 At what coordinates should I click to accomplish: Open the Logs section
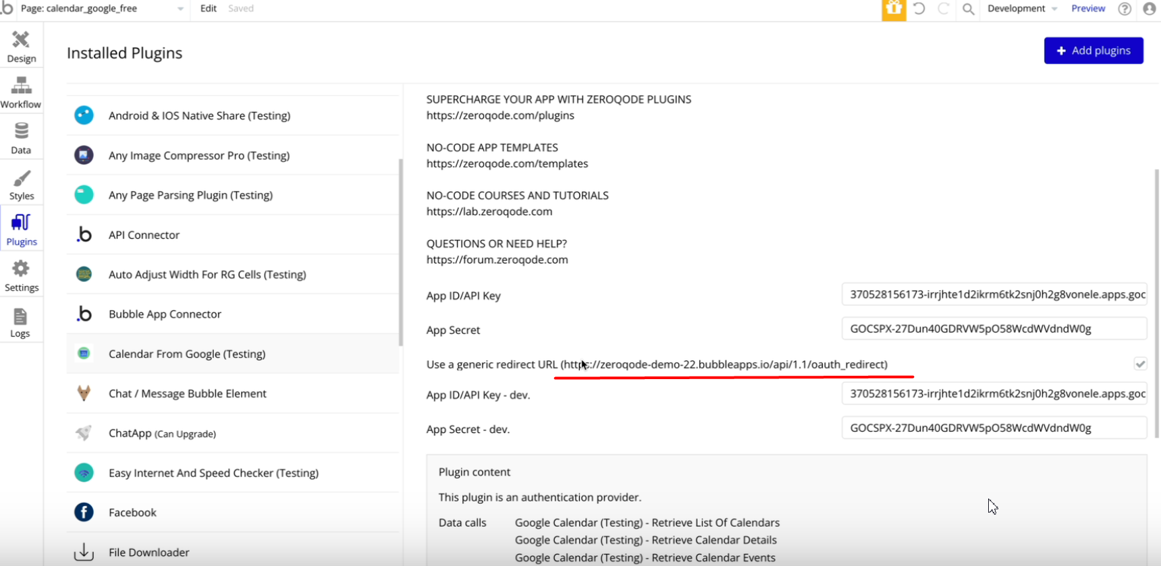point(20,322)
